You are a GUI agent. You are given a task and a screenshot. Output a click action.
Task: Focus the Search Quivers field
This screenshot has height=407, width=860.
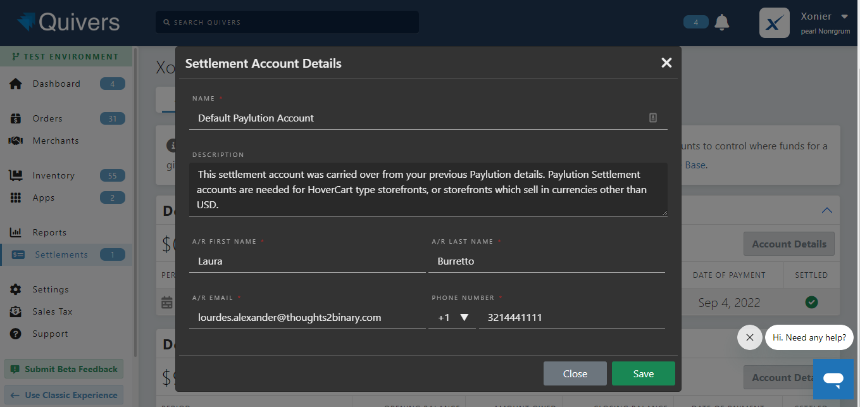(287, 22)
